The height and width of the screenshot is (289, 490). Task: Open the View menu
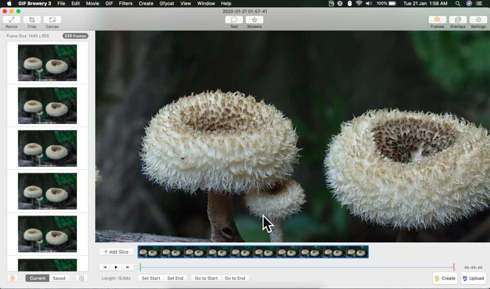(x=186, y=3)
